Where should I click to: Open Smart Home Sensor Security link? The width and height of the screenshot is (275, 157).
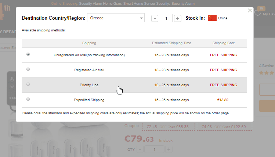(x=146, y=3)
